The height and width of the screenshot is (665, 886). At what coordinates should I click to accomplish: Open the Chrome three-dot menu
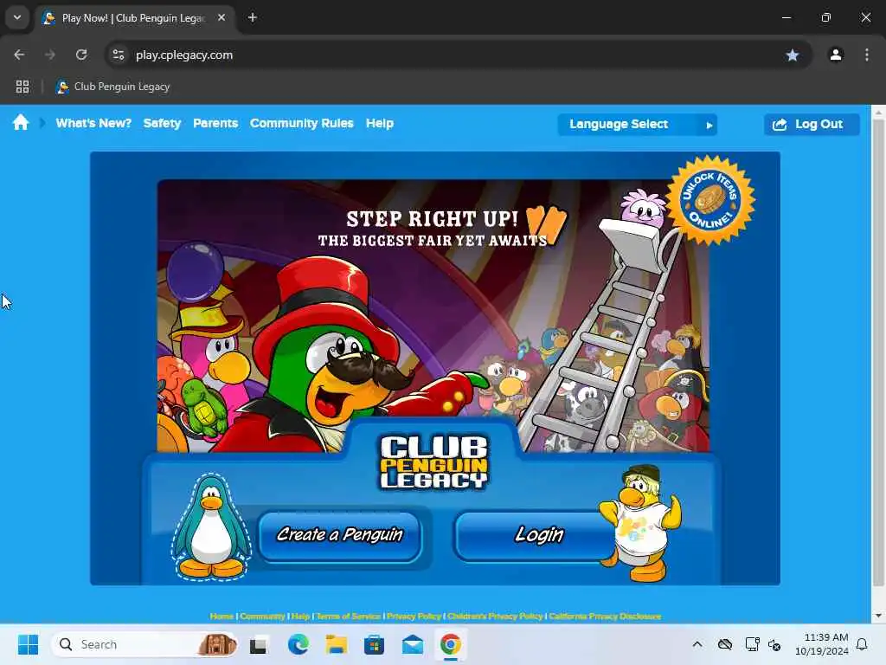click(867, 55)
